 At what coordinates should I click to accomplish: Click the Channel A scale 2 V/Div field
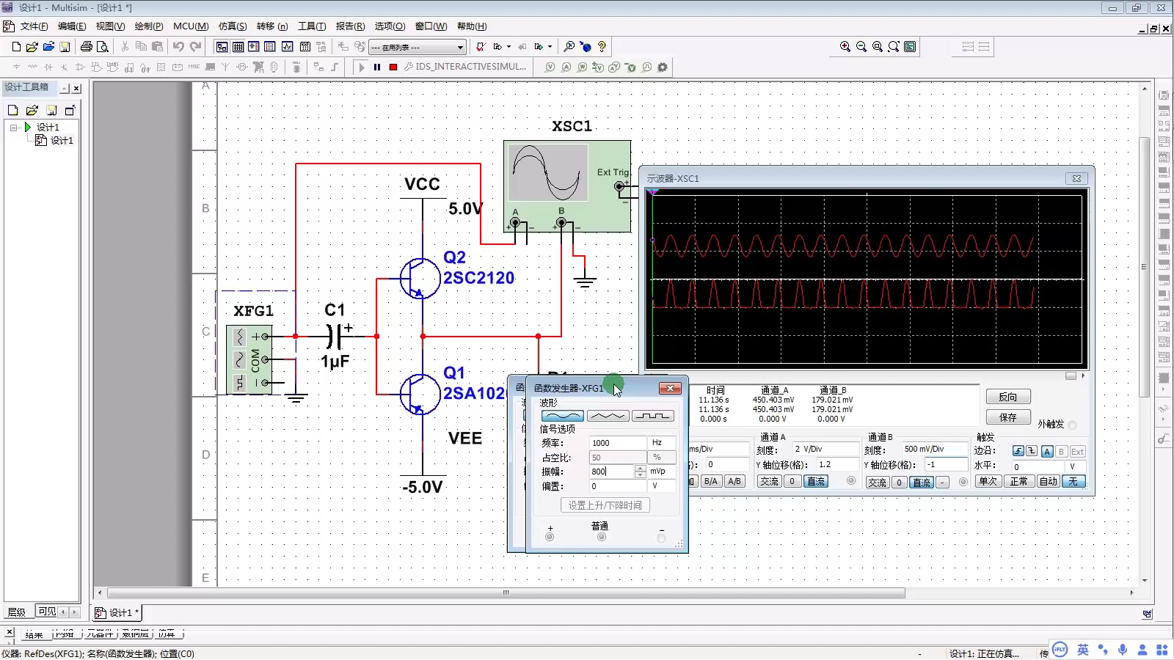[825, 449]
